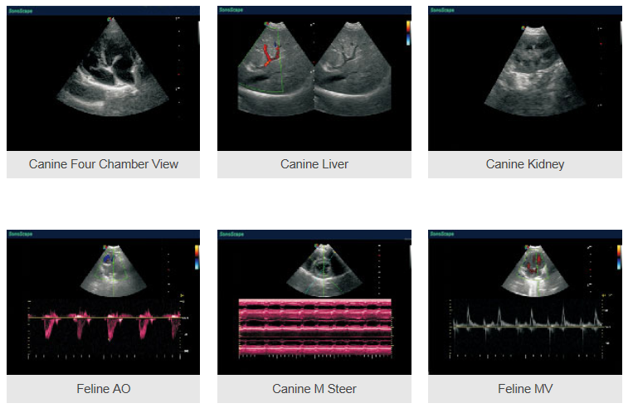Click the Canine Kidney caption label
The height and width of the screenshot is (413, 633).
point(524,164)
